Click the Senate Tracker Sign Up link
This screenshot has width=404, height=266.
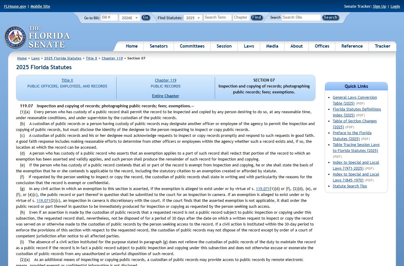pyautogui.click(x=379, y=7)
